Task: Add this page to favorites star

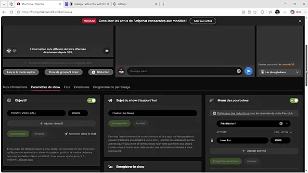Action: tap(255, 12)
